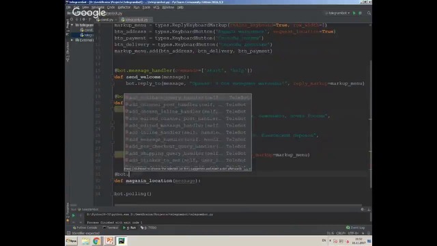Switch to the telegrambot.py editor tab

coord(137,20)
